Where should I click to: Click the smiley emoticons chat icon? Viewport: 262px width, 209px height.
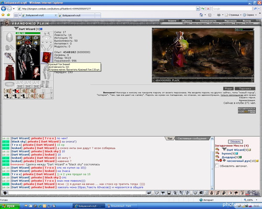[x=195, y=193]
